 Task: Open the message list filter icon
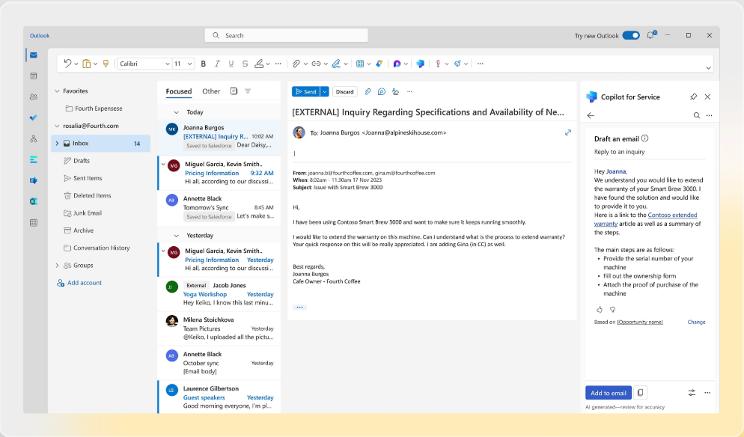(248, 91)
